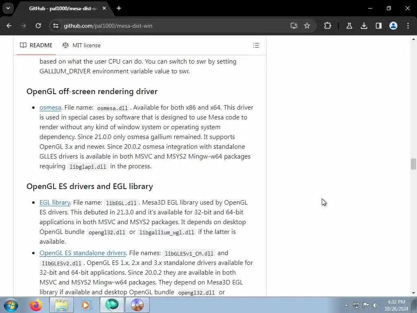The height and width of the screenshot is (313, 417).
Task: Open the Windows Start button
Action: tap(11, 305)
